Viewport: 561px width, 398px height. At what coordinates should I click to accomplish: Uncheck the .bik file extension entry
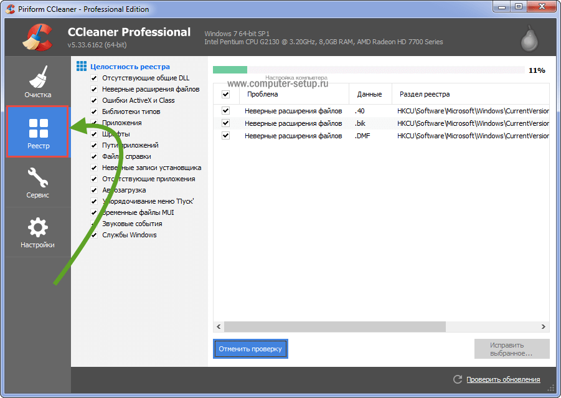click(x=225, y=123)
